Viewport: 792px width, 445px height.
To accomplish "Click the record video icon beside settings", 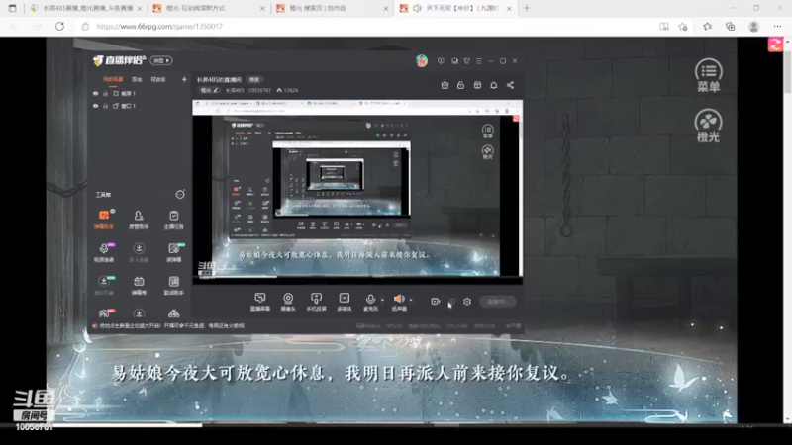I will (435, 302).
